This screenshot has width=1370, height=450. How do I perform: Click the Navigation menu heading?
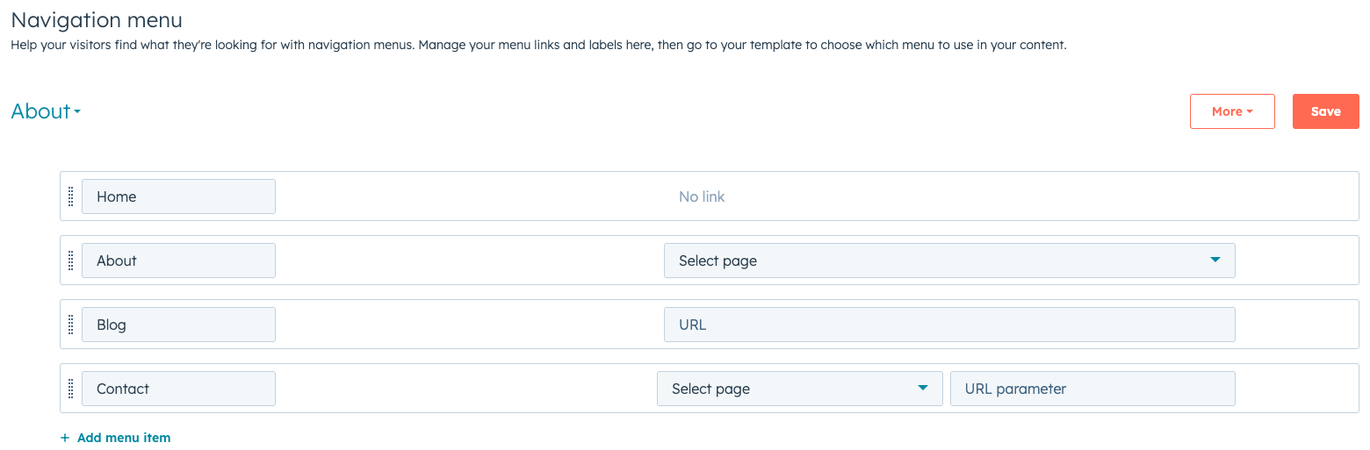pos(97,19)
